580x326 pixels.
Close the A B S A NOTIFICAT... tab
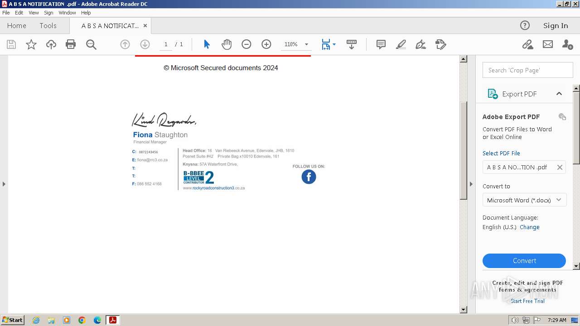click(145, 26)
